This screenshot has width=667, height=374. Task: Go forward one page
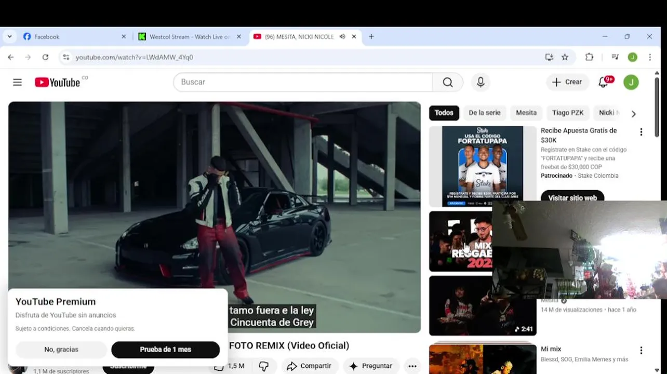(28, 57)
